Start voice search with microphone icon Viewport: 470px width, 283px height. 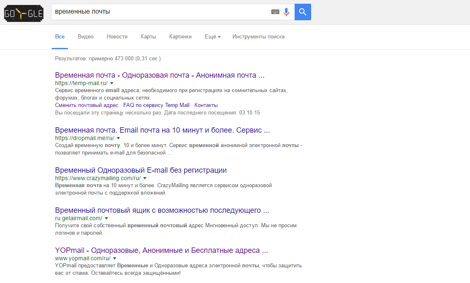[x=287, y=12]
